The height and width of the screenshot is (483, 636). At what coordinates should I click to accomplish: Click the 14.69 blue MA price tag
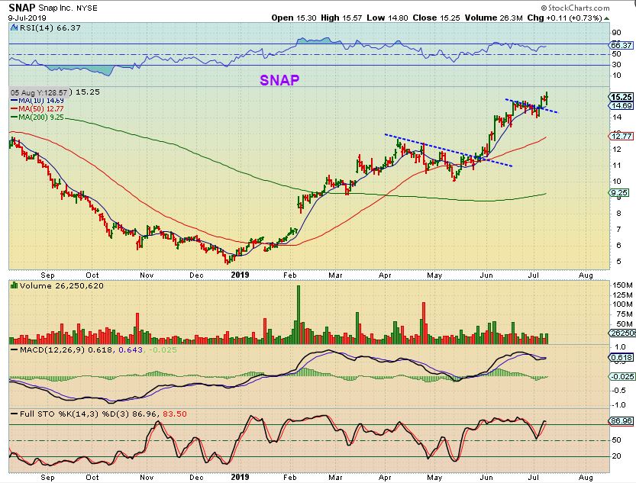621,106
